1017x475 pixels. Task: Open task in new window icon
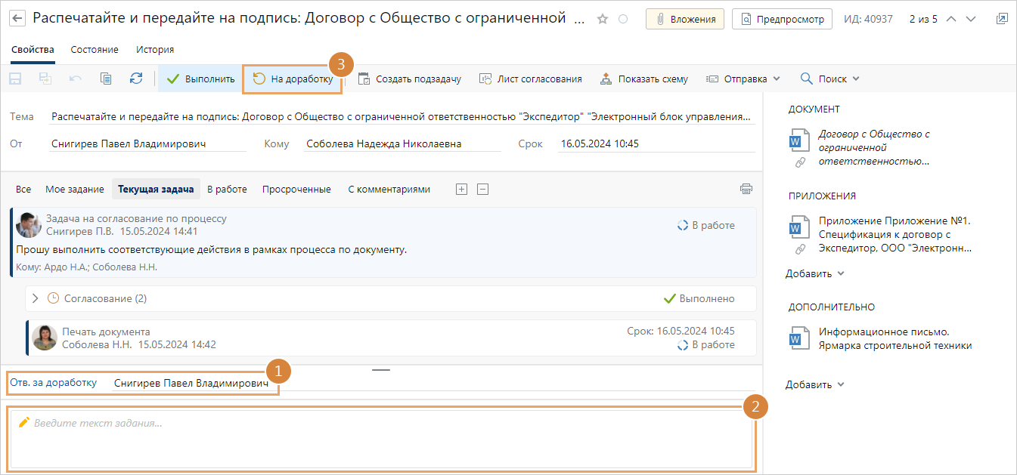click(x=1002, y=19)
